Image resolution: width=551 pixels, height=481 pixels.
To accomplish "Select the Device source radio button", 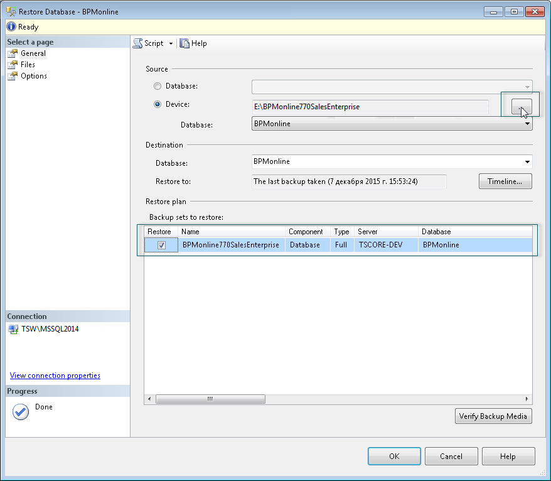I will click(158, 104).
